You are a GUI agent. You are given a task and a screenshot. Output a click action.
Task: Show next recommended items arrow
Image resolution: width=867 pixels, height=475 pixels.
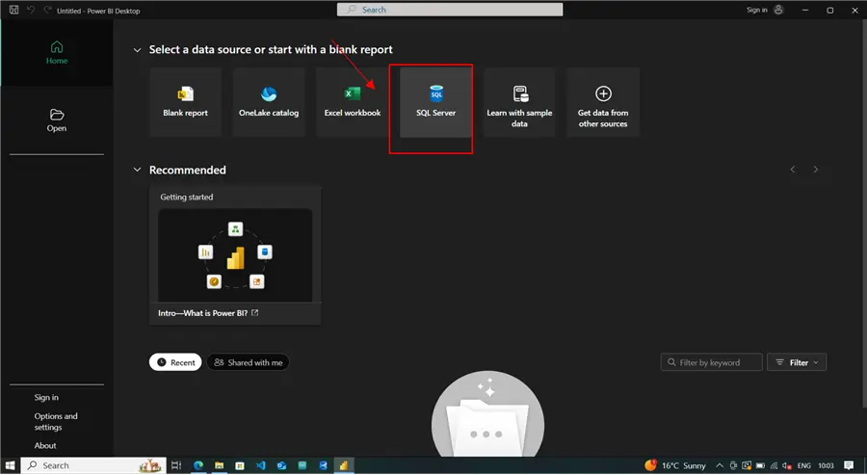[x=816, y=170]
